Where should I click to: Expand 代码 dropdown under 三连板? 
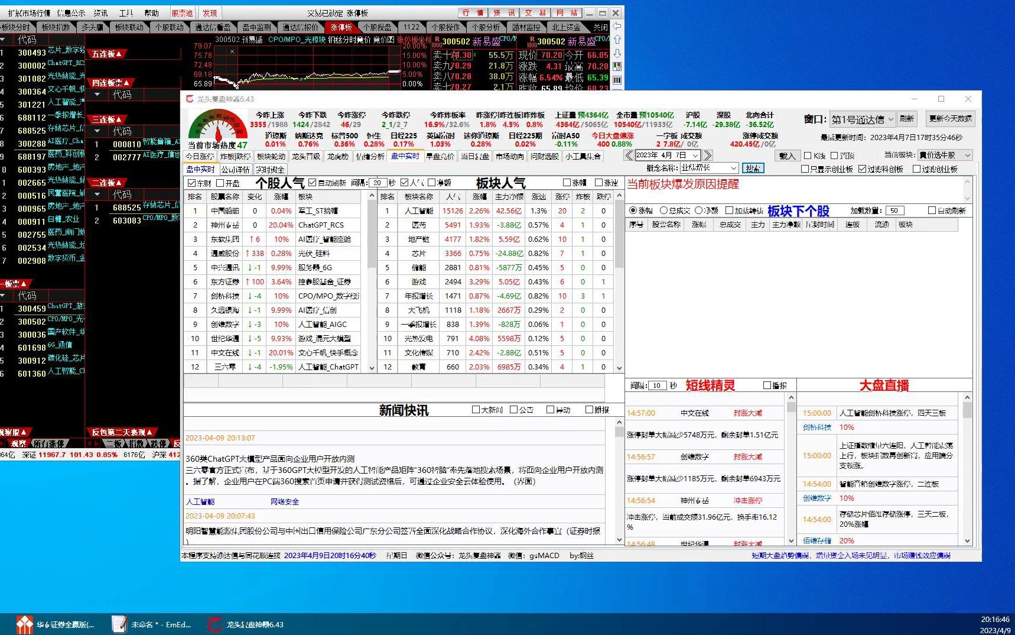(97, 131)
